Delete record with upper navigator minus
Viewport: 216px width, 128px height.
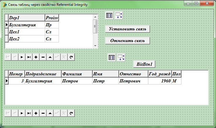click(x=43, y=57)
